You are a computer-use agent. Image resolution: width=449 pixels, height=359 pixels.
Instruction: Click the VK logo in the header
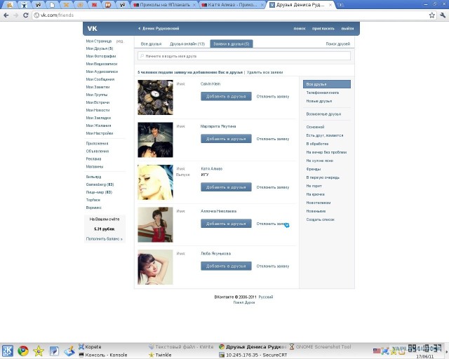[x=92, y=28]
